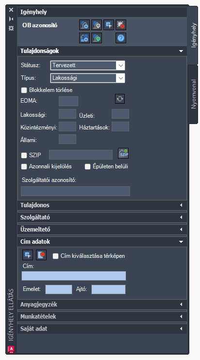The width and height of the screenshot is (200, 360).
Task: Click the Szolgáltatói azonosító input field
Action: click(x=75, y=191)
